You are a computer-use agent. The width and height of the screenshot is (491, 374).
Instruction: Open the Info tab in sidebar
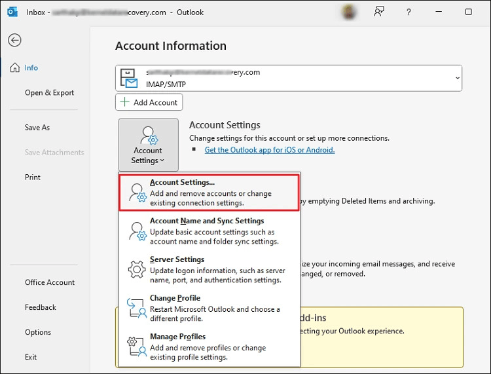pyautogui.click(x=31, y=67)
